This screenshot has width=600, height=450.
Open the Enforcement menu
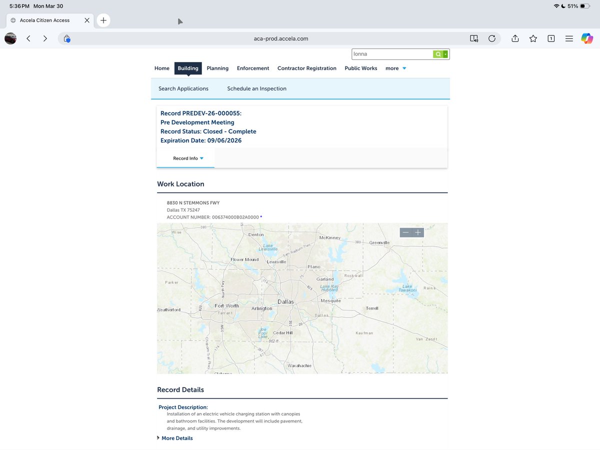253,68
